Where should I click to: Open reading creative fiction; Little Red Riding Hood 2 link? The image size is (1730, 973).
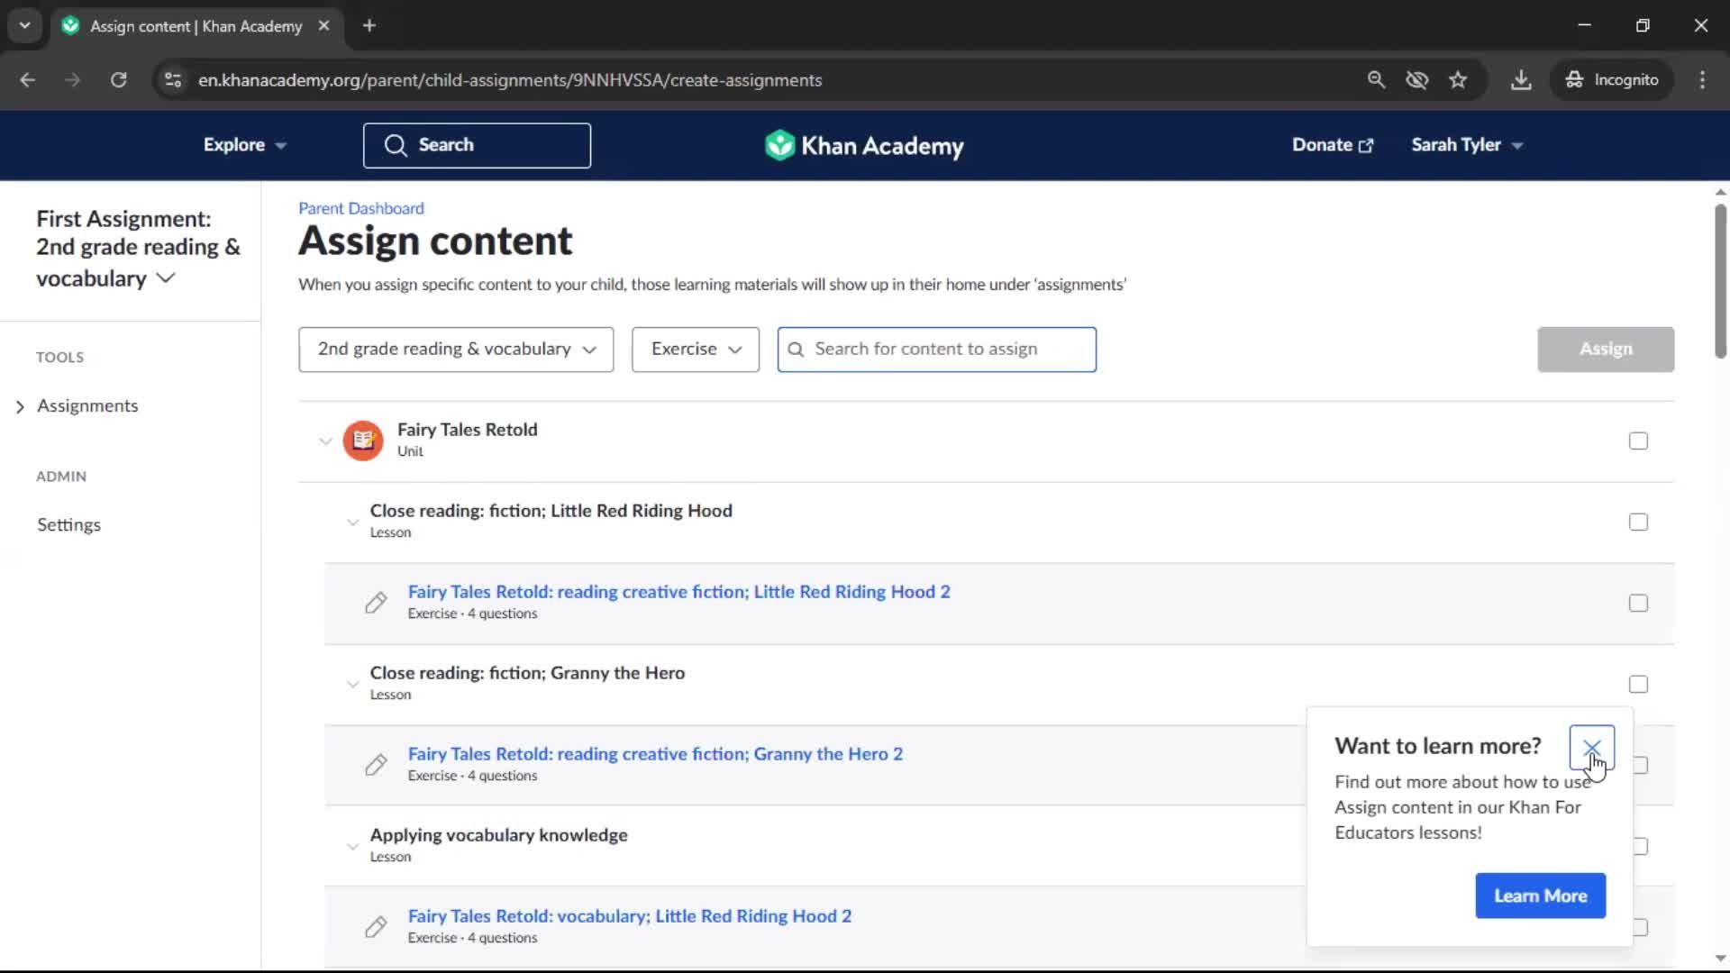[678, 592]
